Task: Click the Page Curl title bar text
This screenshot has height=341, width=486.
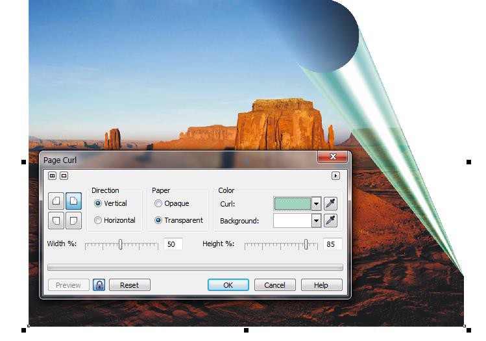Action: coord(60,160)
